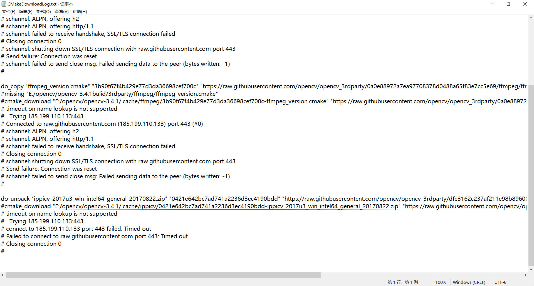Click the line starting 'do_unpack "ippicv_2017u3'
The image size is (534, 286).
point(263,199)
